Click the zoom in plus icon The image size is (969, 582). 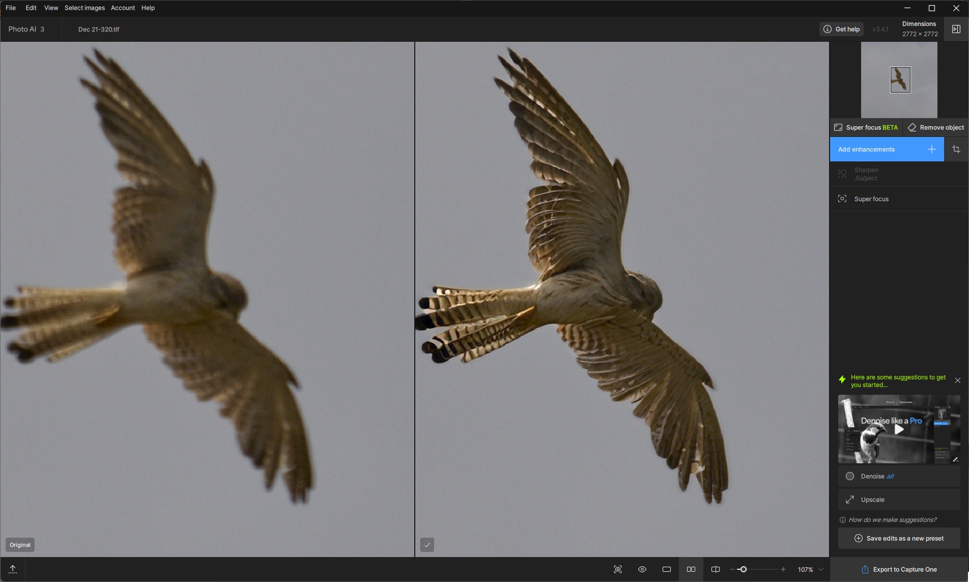783,569
